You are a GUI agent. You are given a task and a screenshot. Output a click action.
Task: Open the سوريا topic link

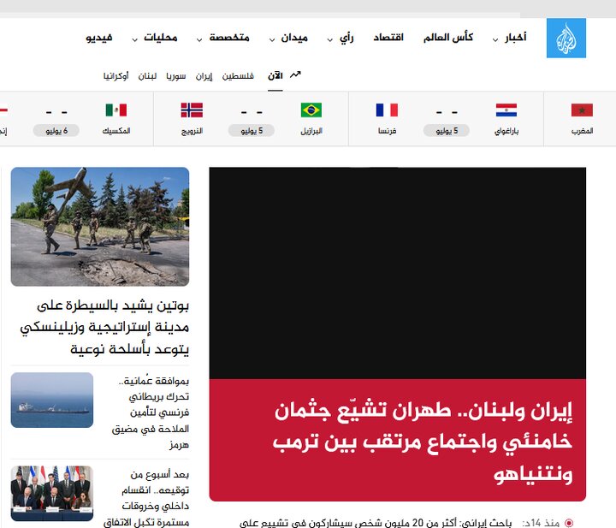175,75
